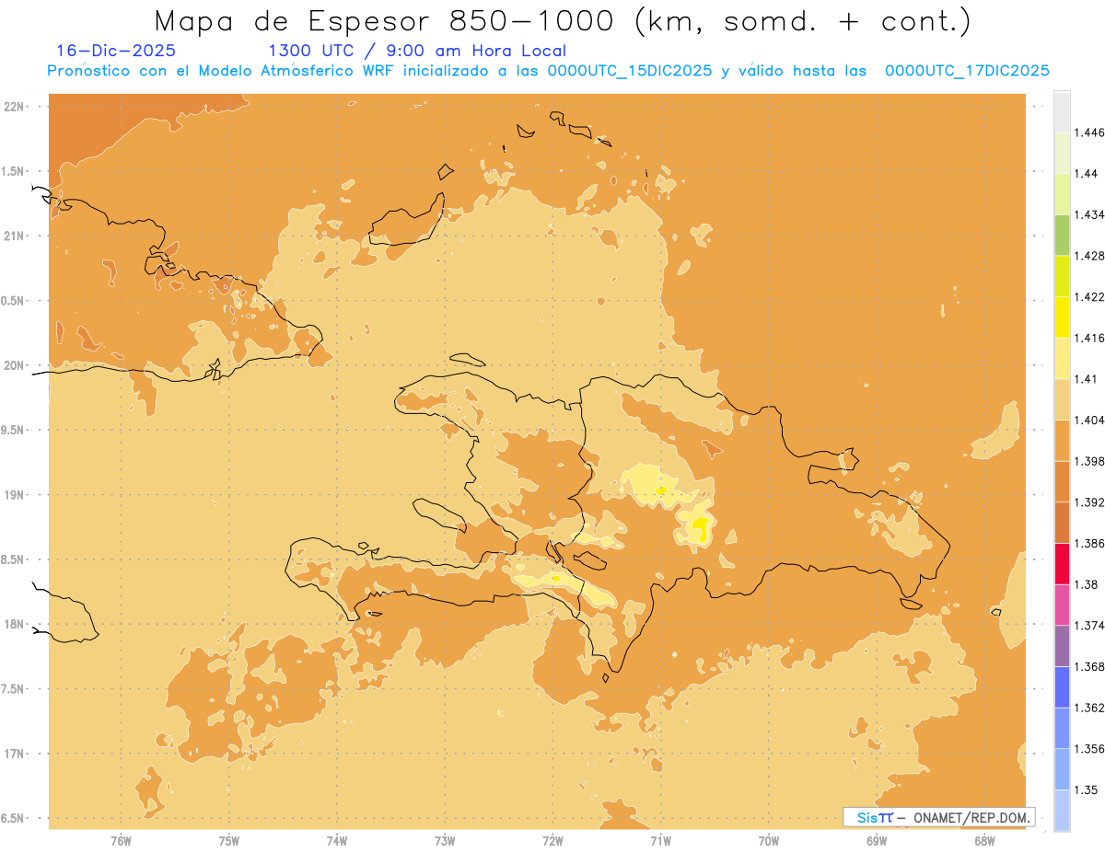Click the latitude label "21N"
This screenshot has width=1105, height=853.
coord(16,236)
